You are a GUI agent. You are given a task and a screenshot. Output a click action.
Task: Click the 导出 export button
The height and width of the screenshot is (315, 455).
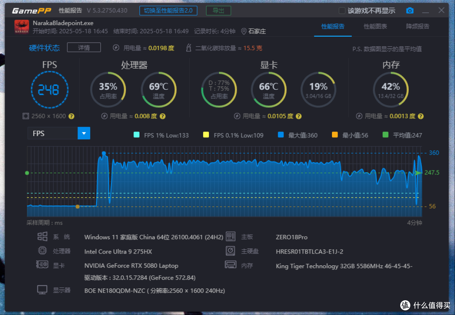(219, 11)
